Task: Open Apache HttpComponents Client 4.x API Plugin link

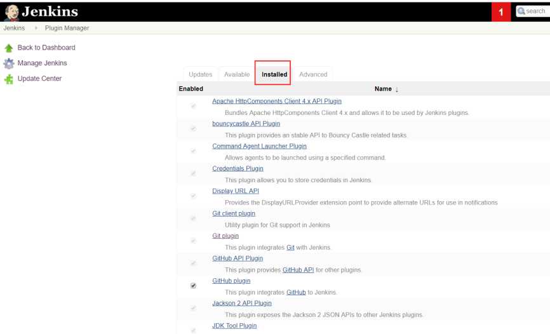Action: pos(277,101)
